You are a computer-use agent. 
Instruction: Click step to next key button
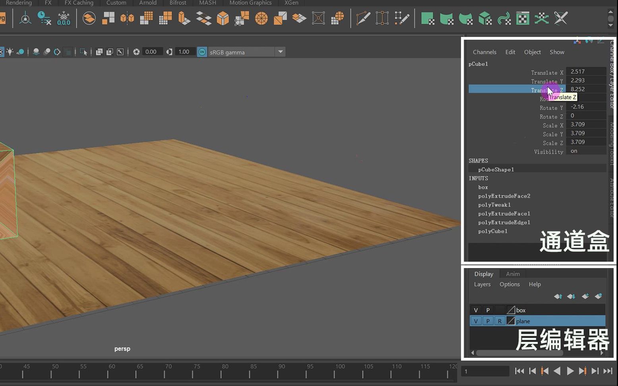582,371
